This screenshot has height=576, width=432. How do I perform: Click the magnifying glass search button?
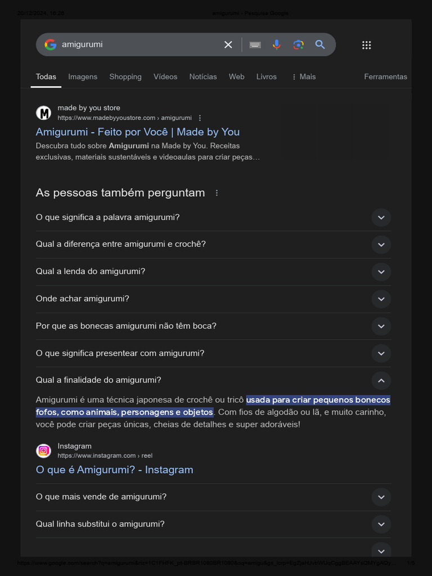coord(320,45)
